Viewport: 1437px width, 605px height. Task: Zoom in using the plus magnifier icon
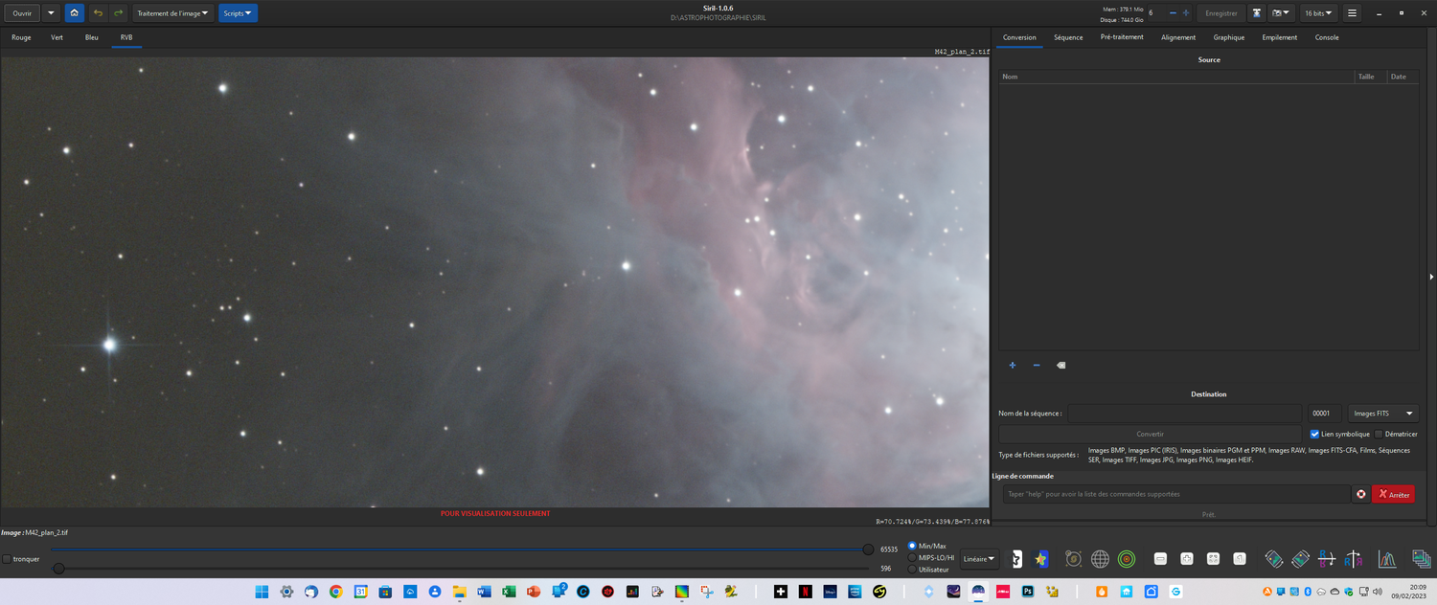click(1186, 558)
